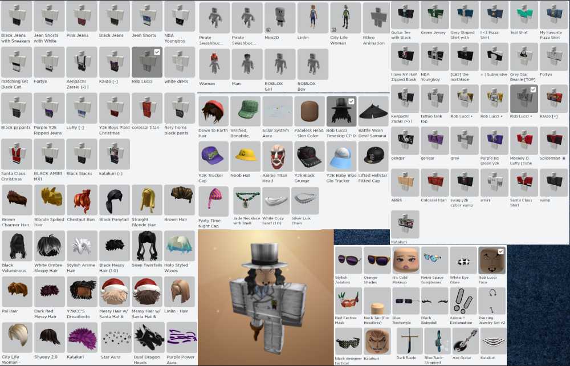The height and width of the screenshot is (366, 570).
Task: Click the 3D avatar preview
Action: point(266,298)
